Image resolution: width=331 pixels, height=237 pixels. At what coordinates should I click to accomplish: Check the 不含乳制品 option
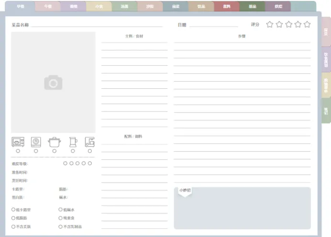pos(60,227)
